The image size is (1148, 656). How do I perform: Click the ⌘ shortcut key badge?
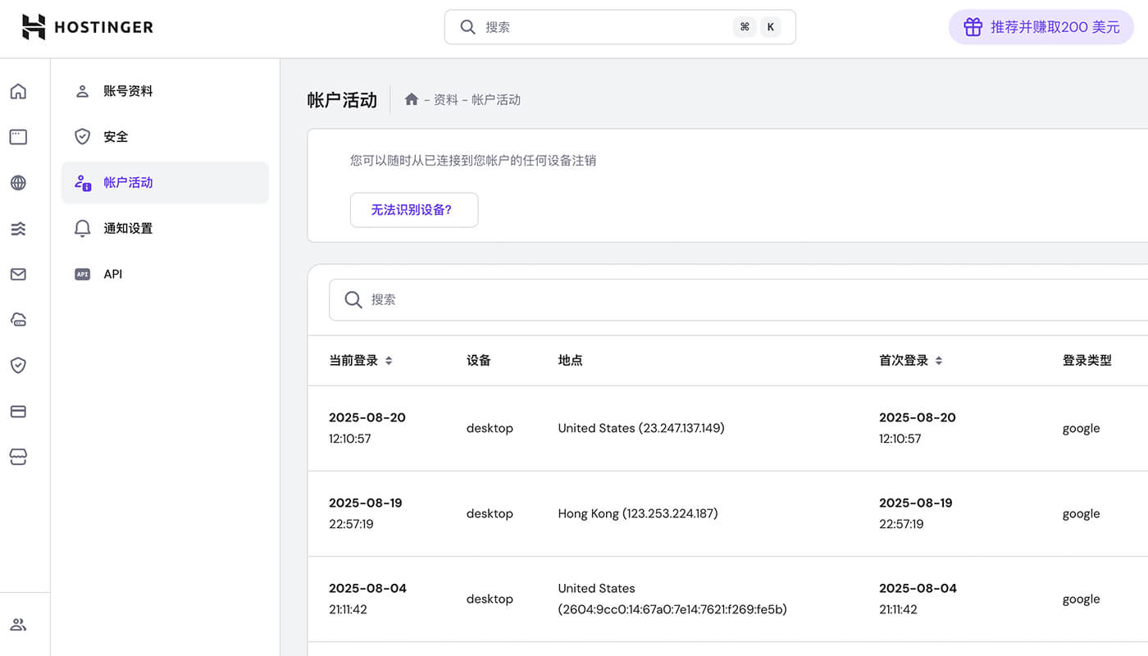click(745, 27)
